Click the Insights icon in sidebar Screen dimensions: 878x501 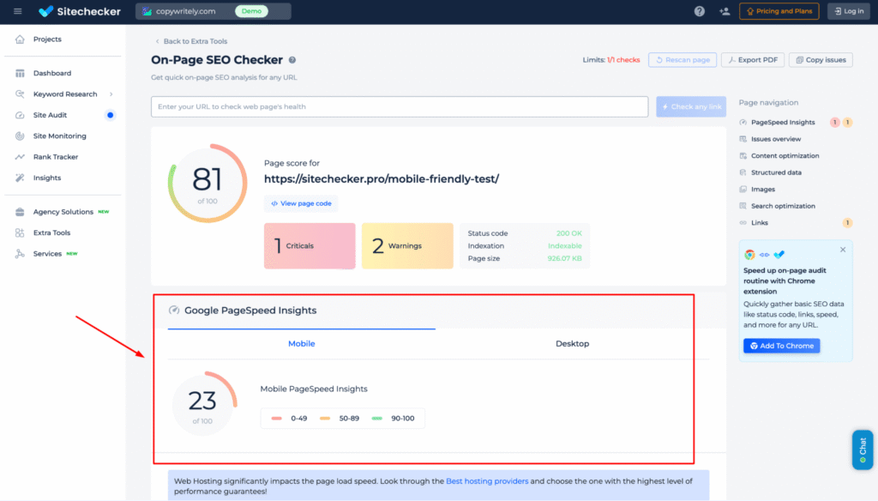[21, 178]
